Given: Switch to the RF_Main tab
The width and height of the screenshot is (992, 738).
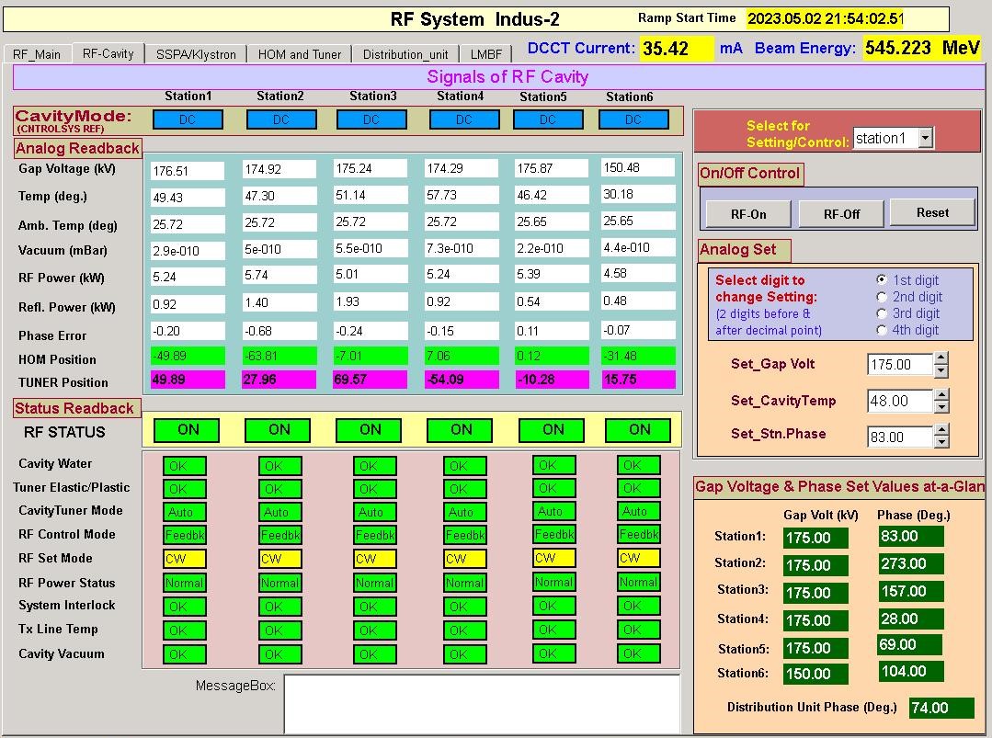Looking at the screenshot, I should click(x=37, y=54).
